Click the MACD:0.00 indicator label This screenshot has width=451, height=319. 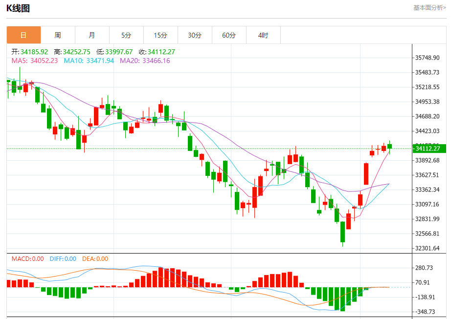tap(27, 259)
